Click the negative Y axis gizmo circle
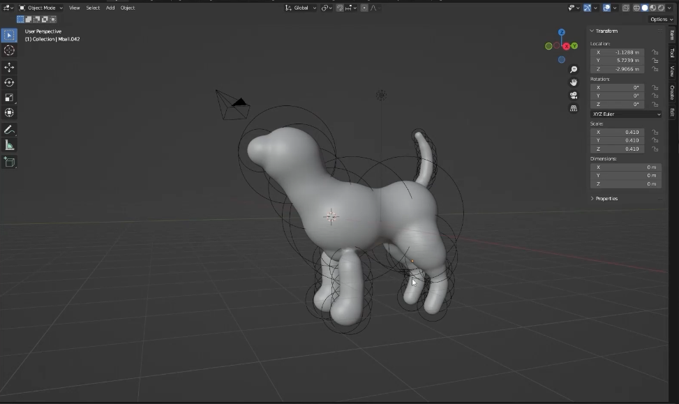Screen dimensions: 679x404 point(549,46)
